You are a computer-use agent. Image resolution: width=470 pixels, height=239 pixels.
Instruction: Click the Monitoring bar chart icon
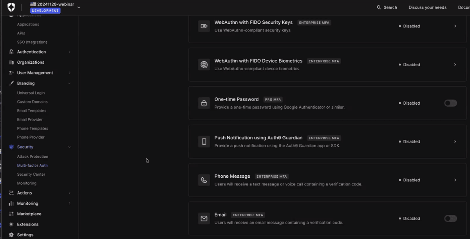[11, 203]
